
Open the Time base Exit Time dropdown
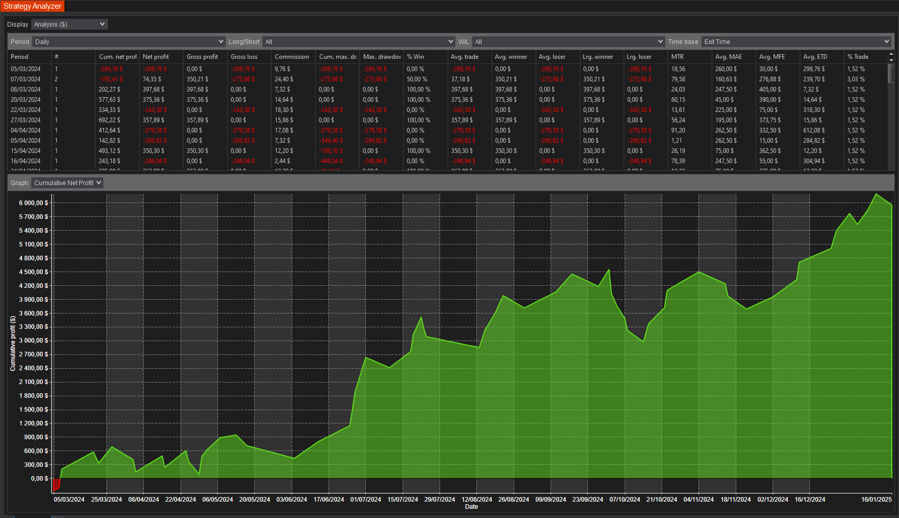coord(796,41)
